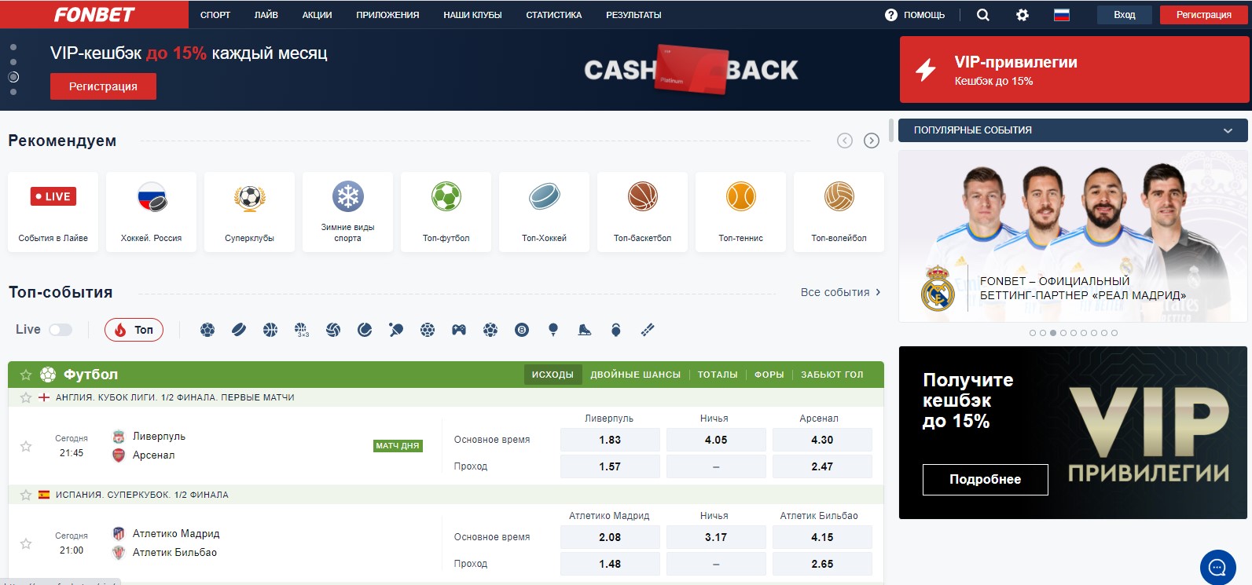This screenshot has width=1252, height=585.
Task: Open settings via the gear icon
Action: point(1022,15)
